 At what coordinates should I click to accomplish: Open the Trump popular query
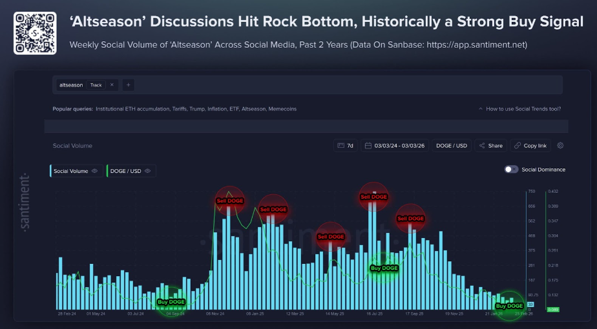(x=197, y=109)
